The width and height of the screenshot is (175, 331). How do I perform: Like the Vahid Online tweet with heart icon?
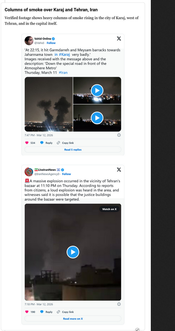[27, 143]
